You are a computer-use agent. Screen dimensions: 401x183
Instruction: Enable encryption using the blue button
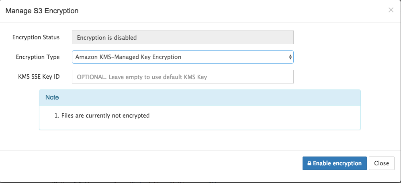click(x=335, y=163)
